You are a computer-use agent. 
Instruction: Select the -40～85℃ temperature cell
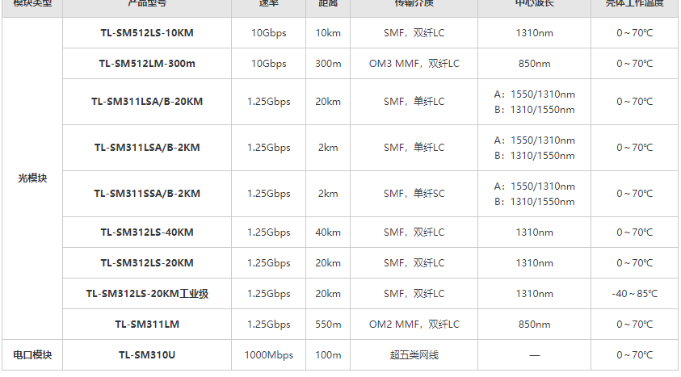[x=634, y=294]
